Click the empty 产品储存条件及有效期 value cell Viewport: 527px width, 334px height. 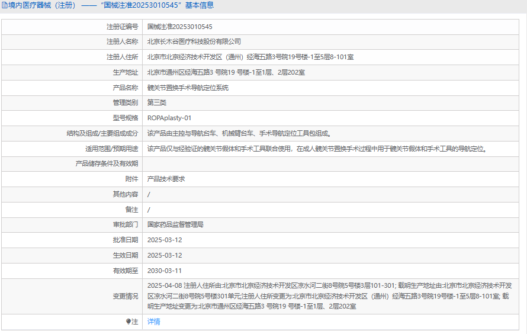click(332, 163)
